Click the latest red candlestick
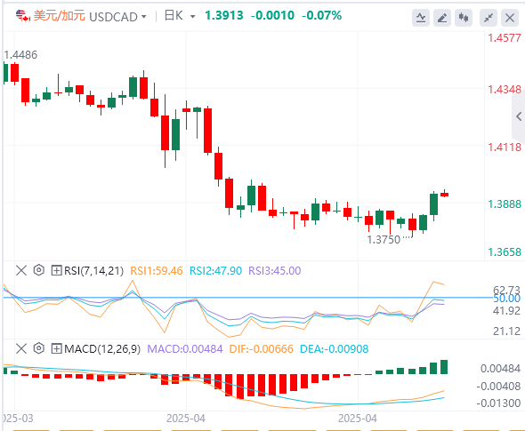The height and width of the screenshot is (431, 525). pos(444,194)
